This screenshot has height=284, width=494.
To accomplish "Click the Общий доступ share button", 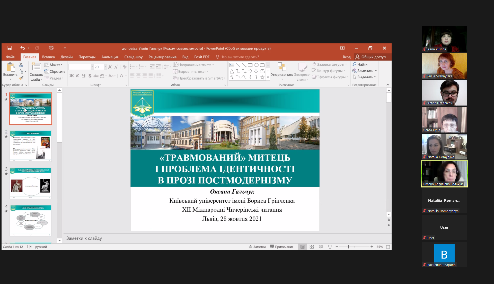I will [371, 57].
